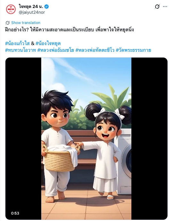Image resolution: width=171 pixels, height=221 pixels.
Task: Click the blue verified badge
Action: tap(46, 6)
